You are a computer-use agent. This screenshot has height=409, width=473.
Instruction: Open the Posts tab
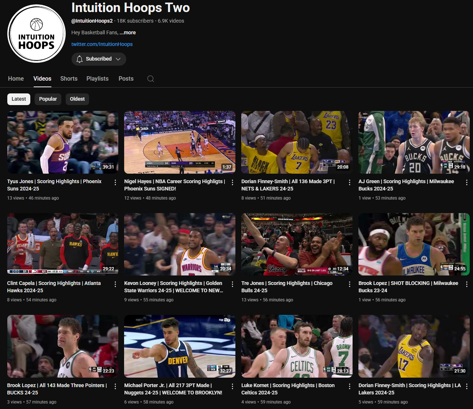(126, 79)
